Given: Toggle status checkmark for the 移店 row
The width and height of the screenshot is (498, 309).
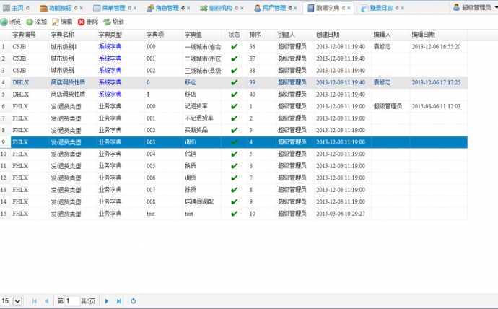Looking at the screenshot, I should 234,94.
